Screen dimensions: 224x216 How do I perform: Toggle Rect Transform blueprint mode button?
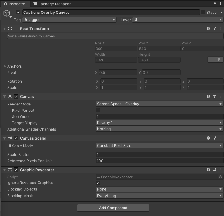[x=211, y=59]
